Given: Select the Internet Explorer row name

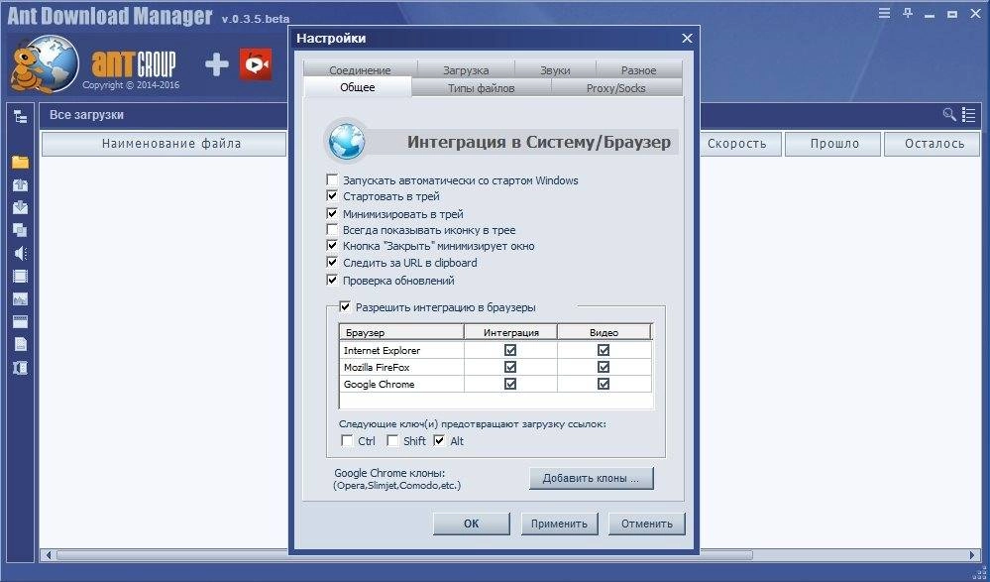Looking at the screenshot, I should [x=382, y=351].
